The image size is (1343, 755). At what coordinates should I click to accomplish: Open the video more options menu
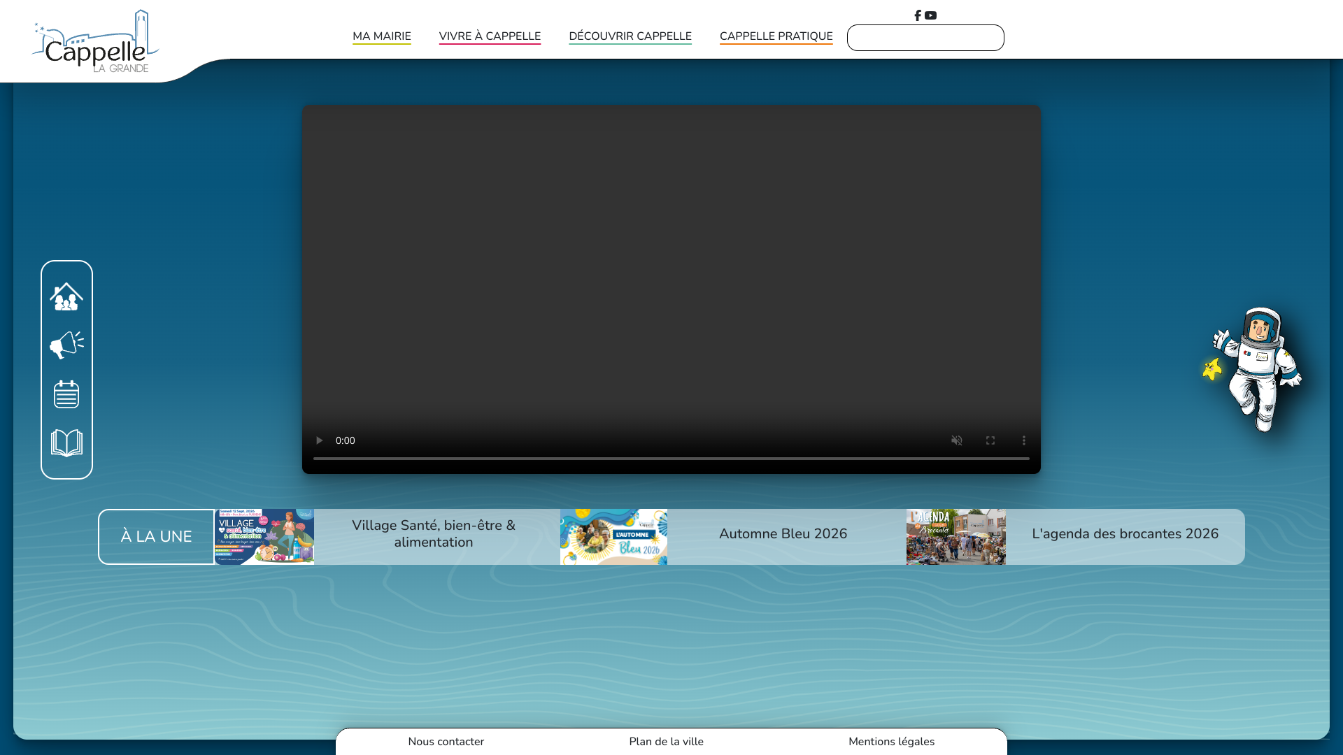pyautogui.click(x=1024, y=440)
